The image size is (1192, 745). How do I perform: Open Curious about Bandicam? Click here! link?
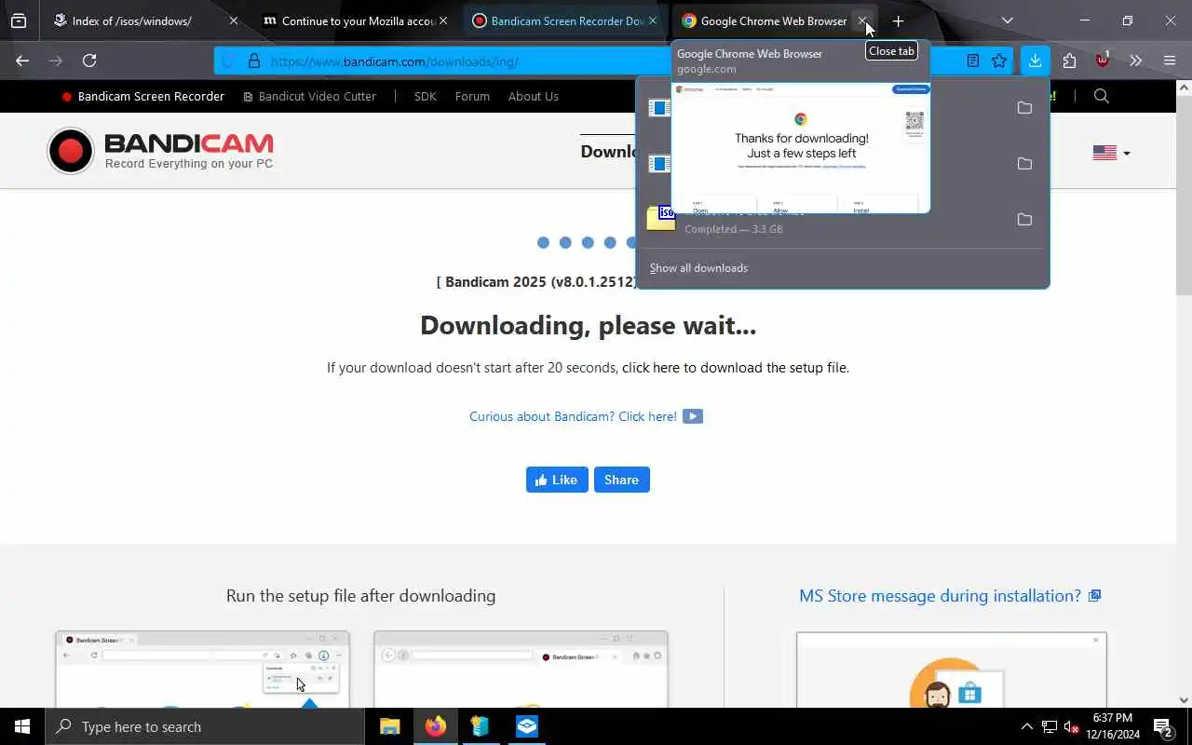pos(573,416)
